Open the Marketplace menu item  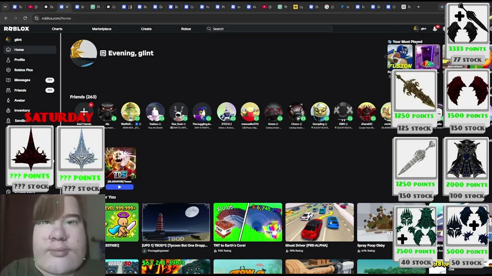101,29
